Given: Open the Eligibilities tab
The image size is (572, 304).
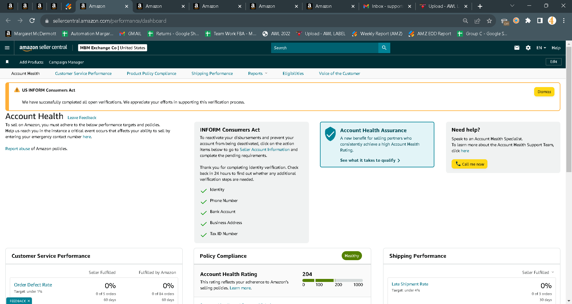Looking at the screenshot, I should [x=293, y=73].
